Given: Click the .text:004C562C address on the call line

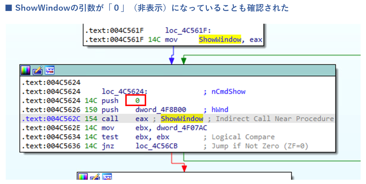Looking at the screenshot, I should coord(51,119).
